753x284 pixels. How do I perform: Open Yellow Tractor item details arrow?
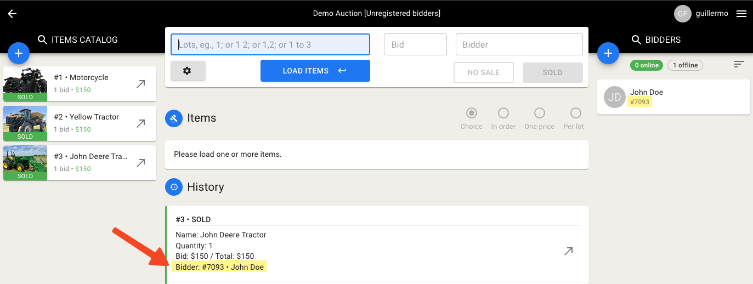coord(141,123)
